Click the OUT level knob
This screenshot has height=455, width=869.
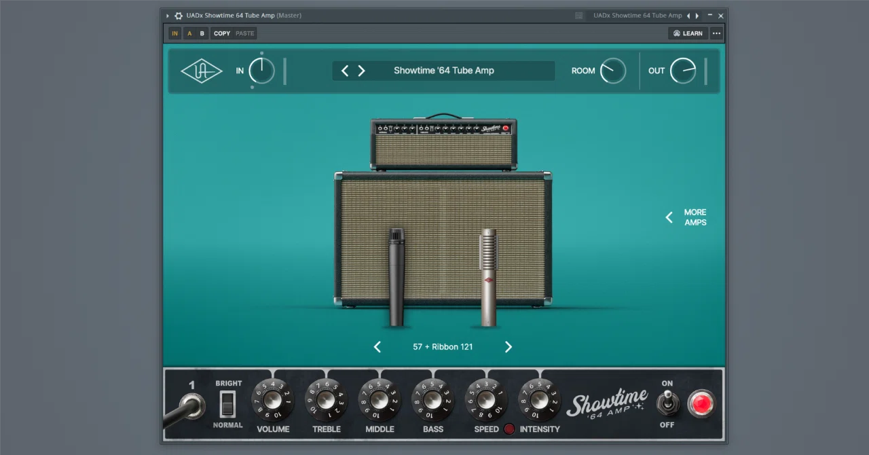(x=683, y=71)
